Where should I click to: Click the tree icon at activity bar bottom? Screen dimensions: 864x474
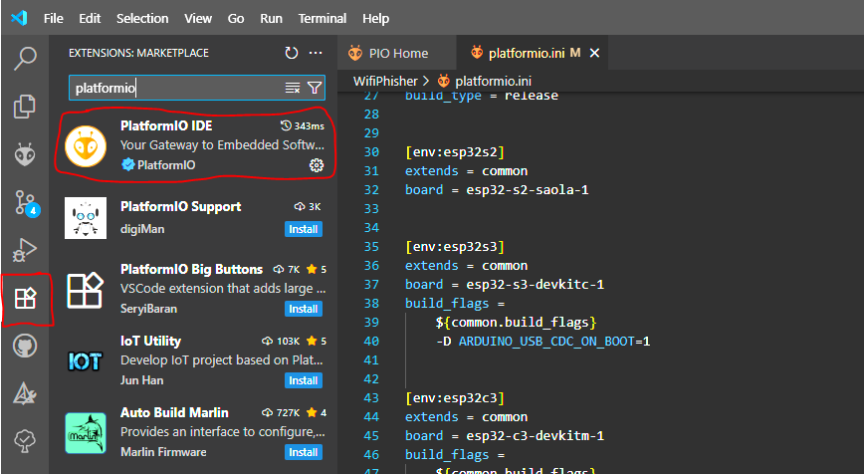pyautogui.click(x=25, y=441)
